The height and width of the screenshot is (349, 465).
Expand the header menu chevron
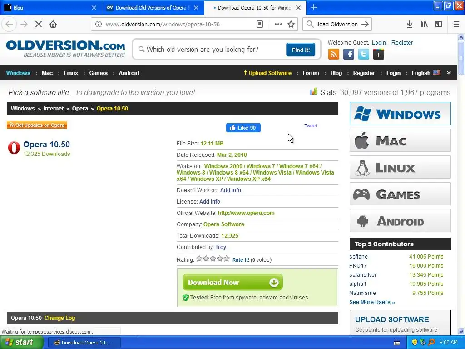click(449, 73)
